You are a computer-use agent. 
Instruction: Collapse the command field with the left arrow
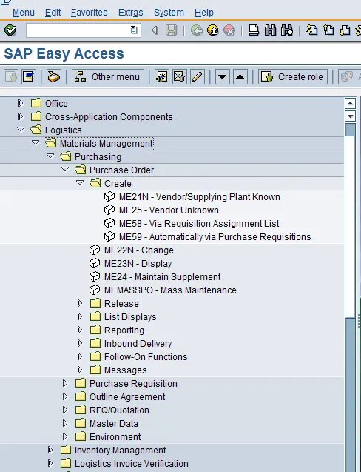[x=155, y=30]
